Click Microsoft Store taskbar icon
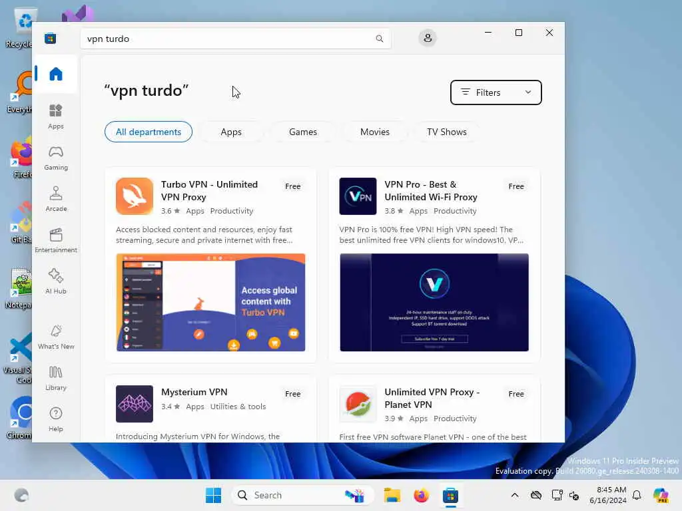This screenshot has width=682, height=511. (x=451, y=495)
